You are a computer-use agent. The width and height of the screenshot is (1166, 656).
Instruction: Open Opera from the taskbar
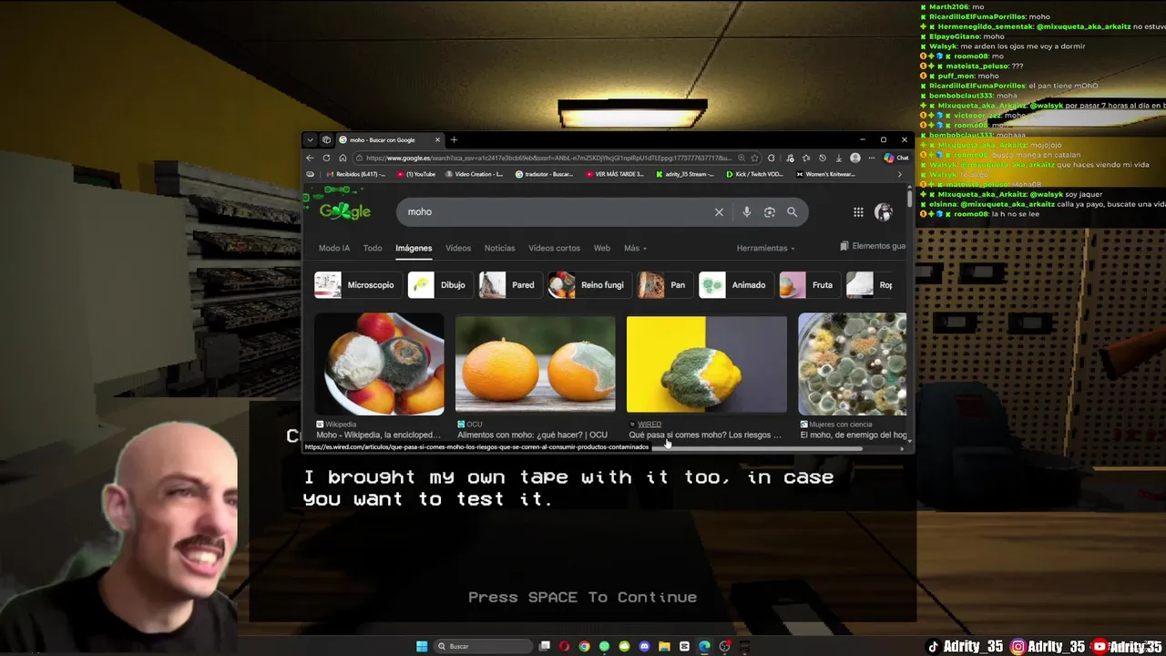pos(564,646)
